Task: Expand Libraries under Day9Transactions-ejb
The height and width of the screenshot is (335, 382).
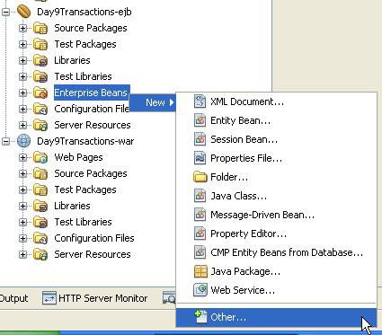Action: [22, 60]
